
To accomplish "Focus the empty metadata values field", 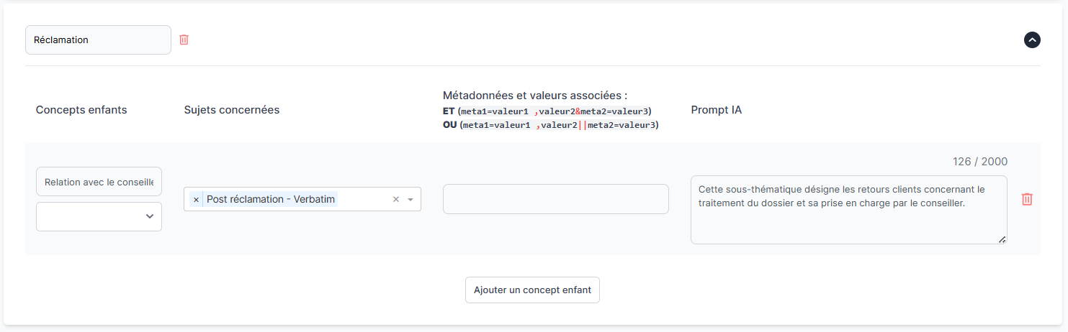I will tap(555, 199).
